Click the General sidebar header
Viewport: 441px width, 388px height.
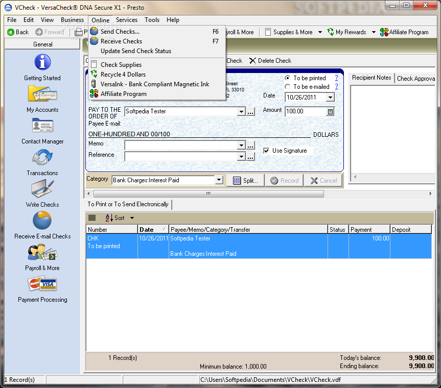point(42,44)
